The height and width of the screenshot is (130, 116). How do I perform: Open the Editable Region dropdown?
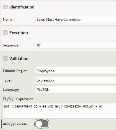(76, 71)
